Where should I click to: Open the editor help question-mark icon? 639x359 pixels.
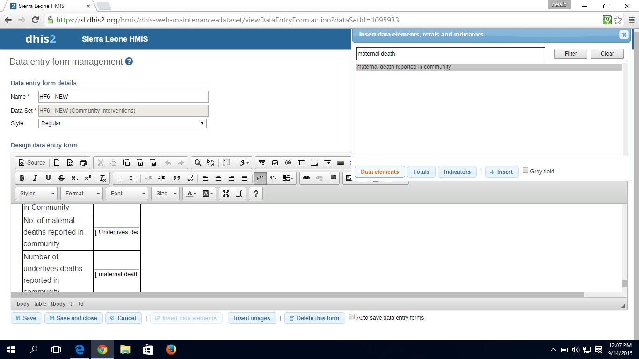[256, 194]
